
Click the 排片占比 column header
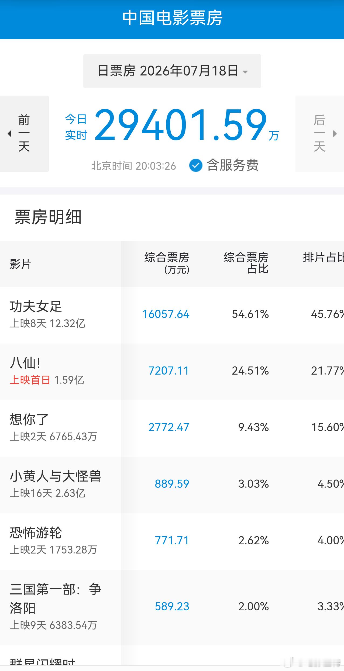point(323,258)
